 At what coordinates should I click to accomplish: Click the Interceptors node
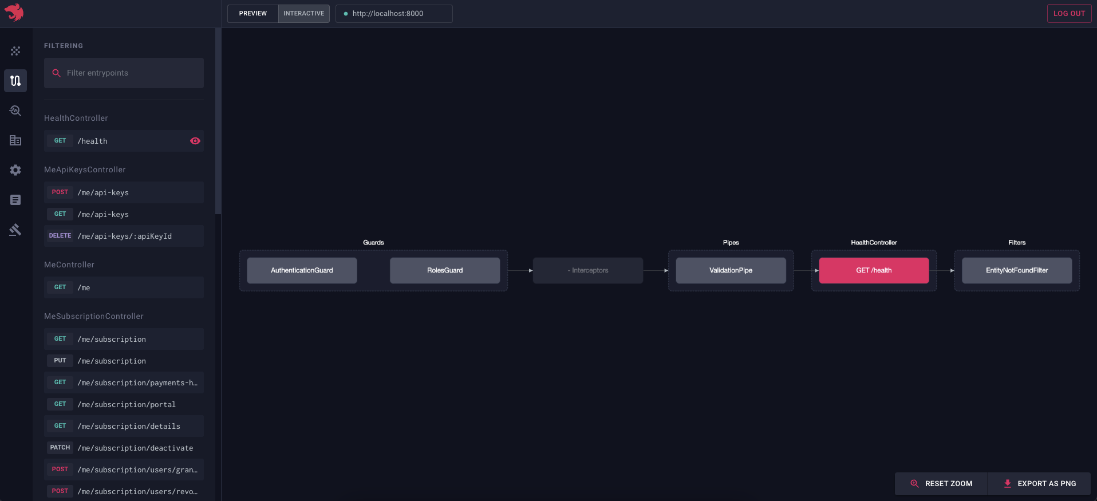click(x=588, y=270)
